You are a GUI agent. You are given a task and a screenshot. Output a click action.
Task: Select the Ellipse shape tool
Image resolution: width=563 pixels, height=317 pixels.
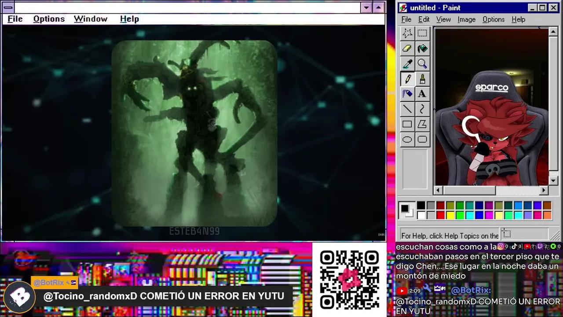[x=407, y=140]
